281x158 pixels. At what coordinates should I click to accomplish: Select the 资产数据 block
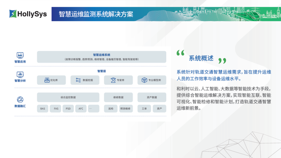click(152, 97)
